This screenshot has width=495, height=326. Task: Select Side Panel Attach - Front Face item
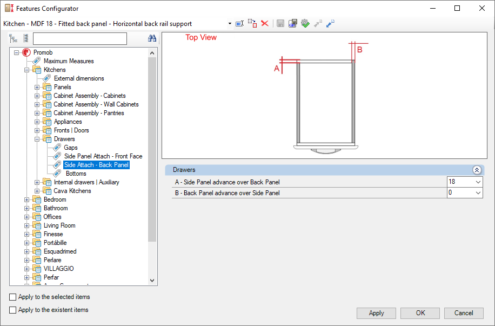(103, 156)
